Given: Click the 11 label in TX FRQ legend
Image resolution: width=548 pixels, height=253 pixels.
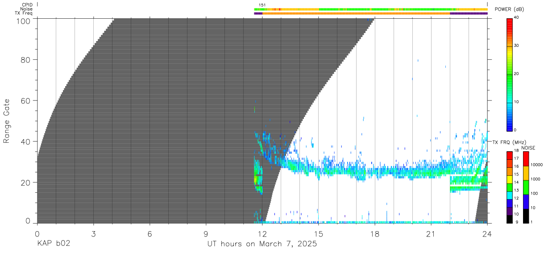Looking at the screenshot, I should click(517, 206).
